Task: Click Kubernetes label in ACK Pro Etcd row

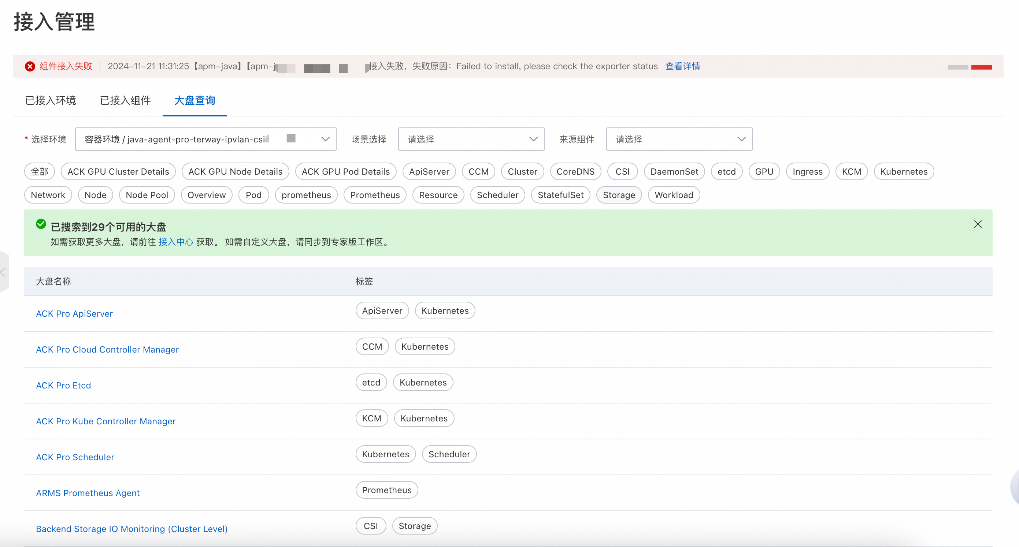Action: tap(423, 383)
